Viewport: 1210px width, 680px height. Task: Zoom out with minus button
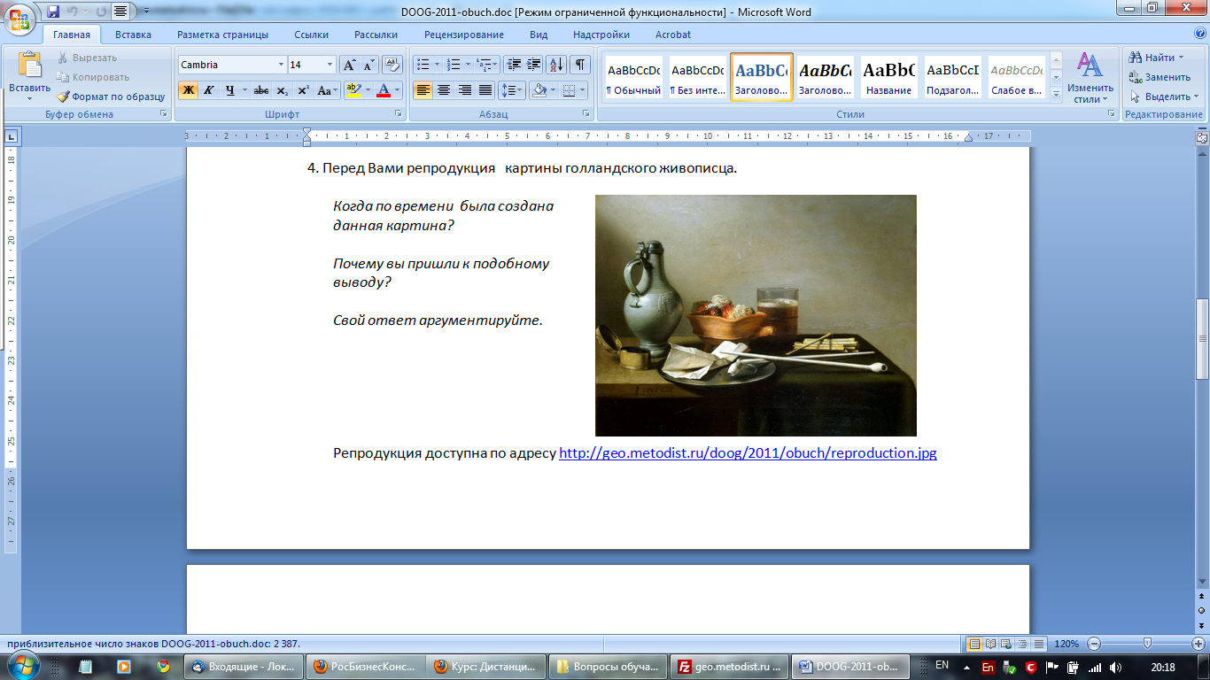point(1094,644)
